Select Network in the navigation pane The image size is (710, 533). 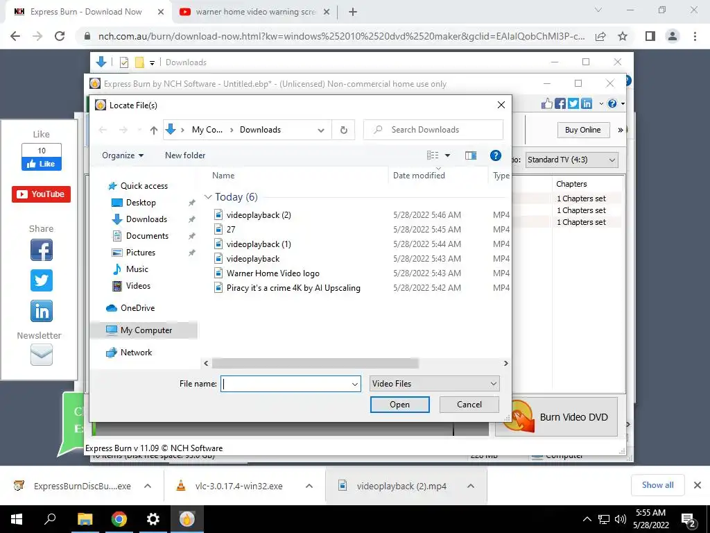(x=136, y=352)
